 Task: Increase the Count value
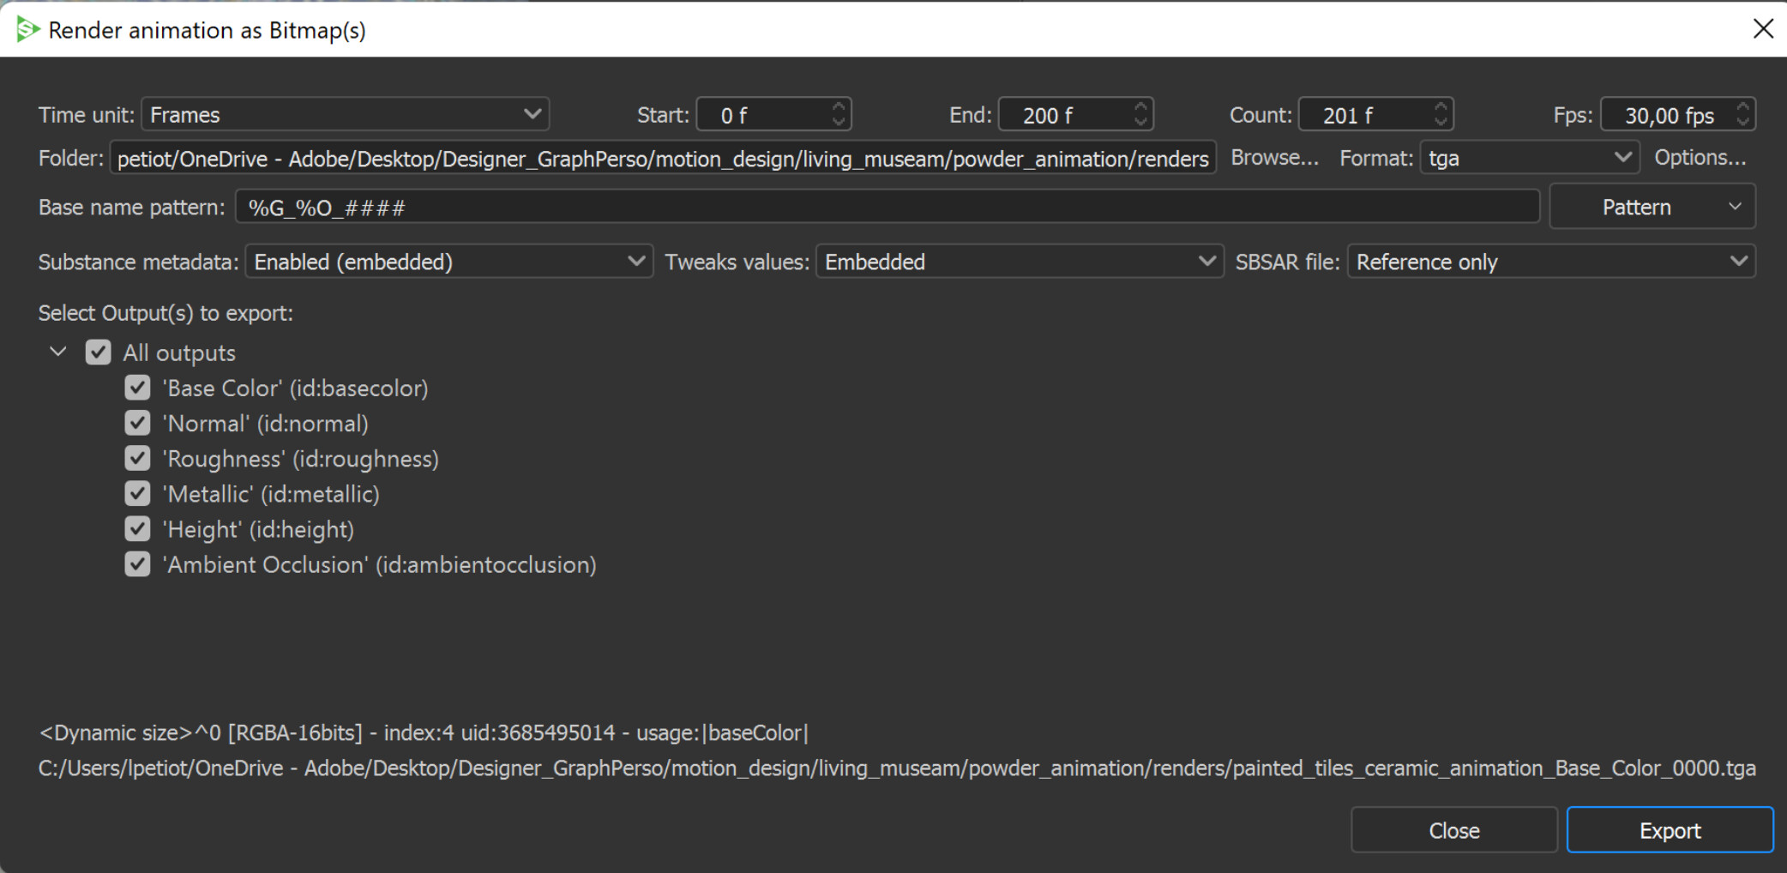pyautogui.click(x=1441, y=106)
